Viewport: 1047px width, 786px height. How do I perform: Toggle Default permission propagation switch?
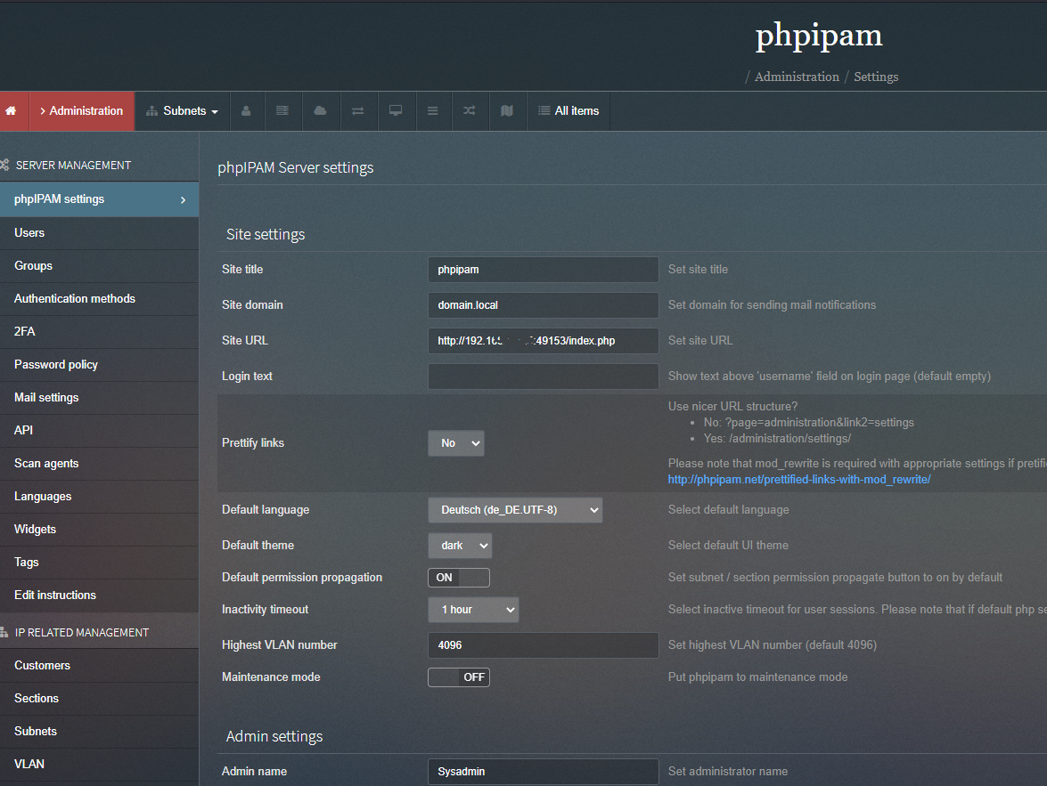459,578
